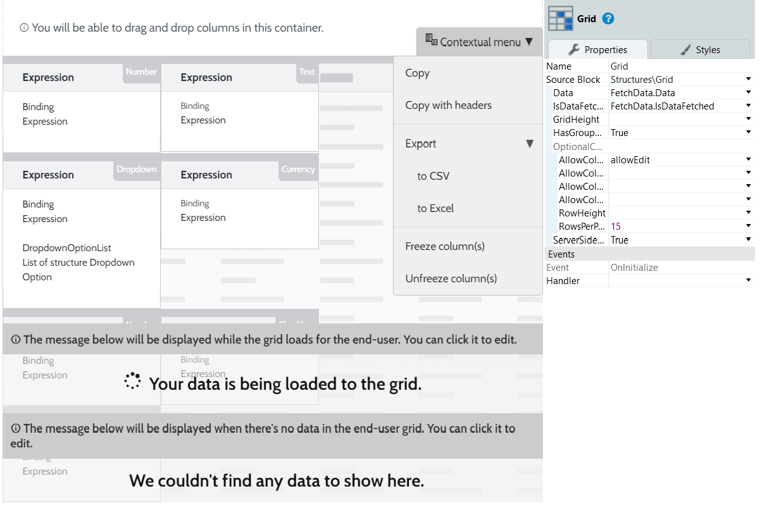The height and width of the screenshot is (510, 767).
Task: Expand the RowsPerPage value dropdown
Action: click(748, 227)
